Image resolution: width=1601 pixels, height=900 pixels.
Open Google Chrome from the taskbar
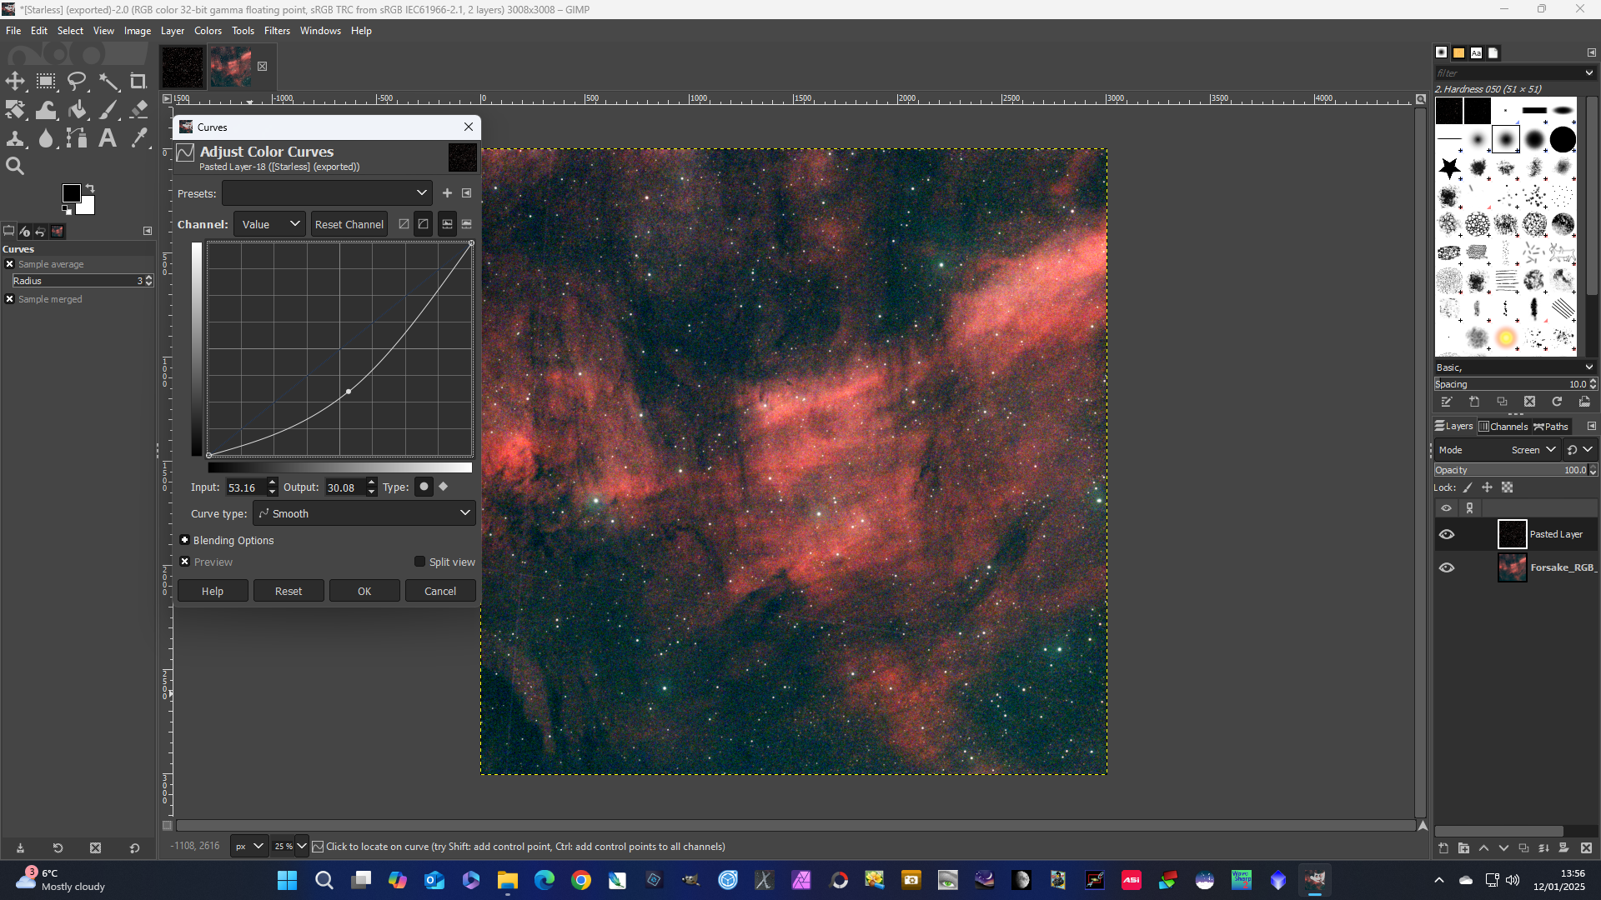point(581,880)
